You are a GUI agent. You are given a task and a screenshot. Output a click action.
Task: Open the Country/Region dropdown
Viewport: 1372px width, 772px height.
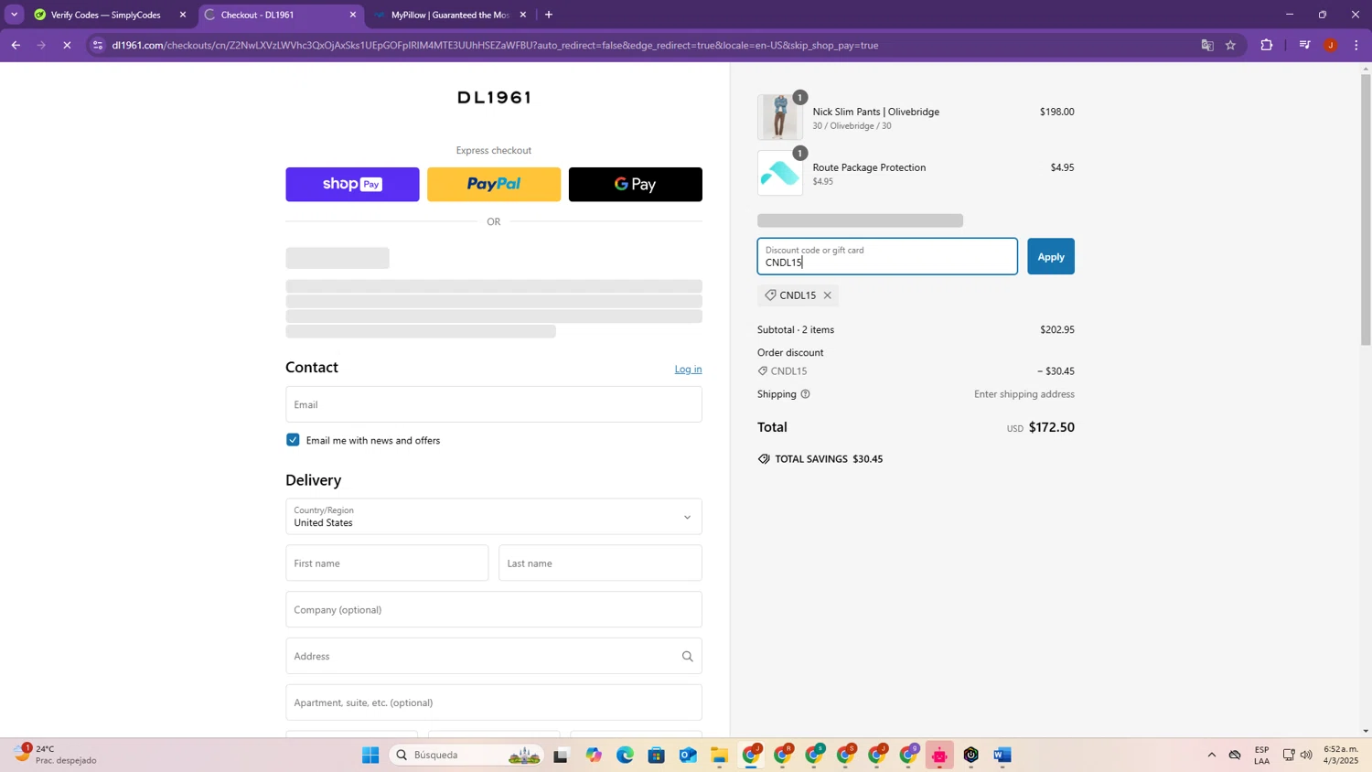point(494,517)
